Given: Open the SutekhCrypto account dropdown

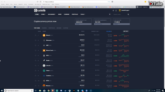Looking at the screenshot, I should click(124, 10).
